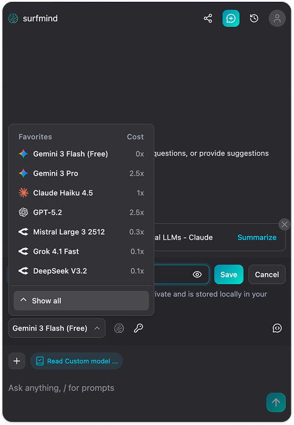Click the Cost column header
Image resolution: width=294 pixels, height=425 pixels.
pyautogui.click(x=135, y=137)
